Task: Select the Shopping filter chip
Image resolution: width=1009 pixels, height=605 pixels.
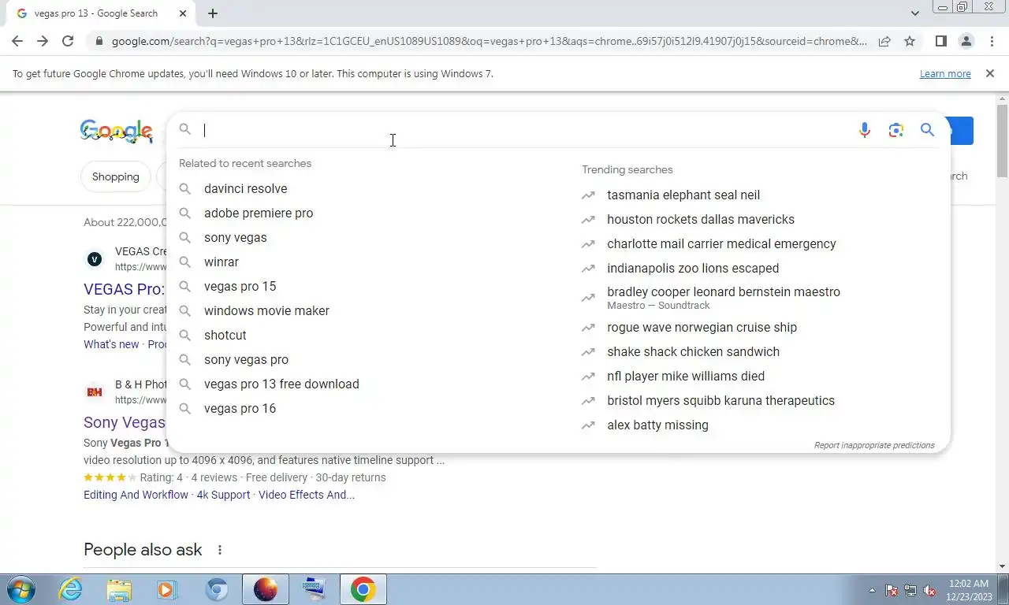Action: [115, 176]
